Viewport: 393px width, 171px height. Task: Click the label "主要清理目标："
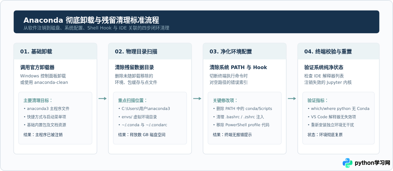pos(38,100)
